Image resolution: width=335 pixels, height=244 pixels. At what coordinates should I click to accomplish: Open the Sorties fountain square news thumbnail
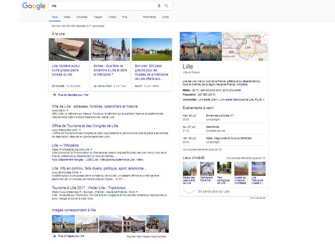click(110, 50)
